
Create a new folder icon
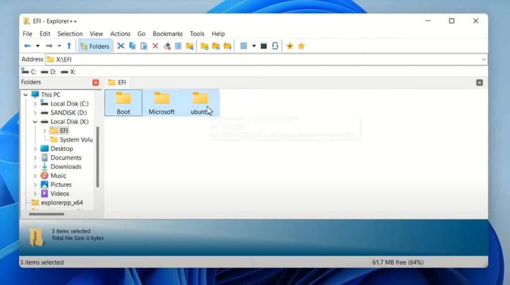click(x=205, y=46)
